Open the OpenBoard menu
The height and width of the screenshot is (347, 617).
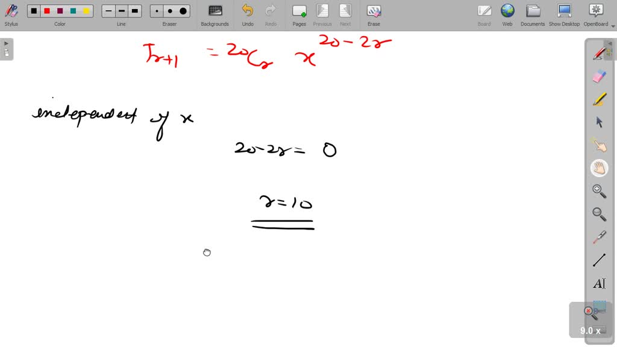pos(596,15)
